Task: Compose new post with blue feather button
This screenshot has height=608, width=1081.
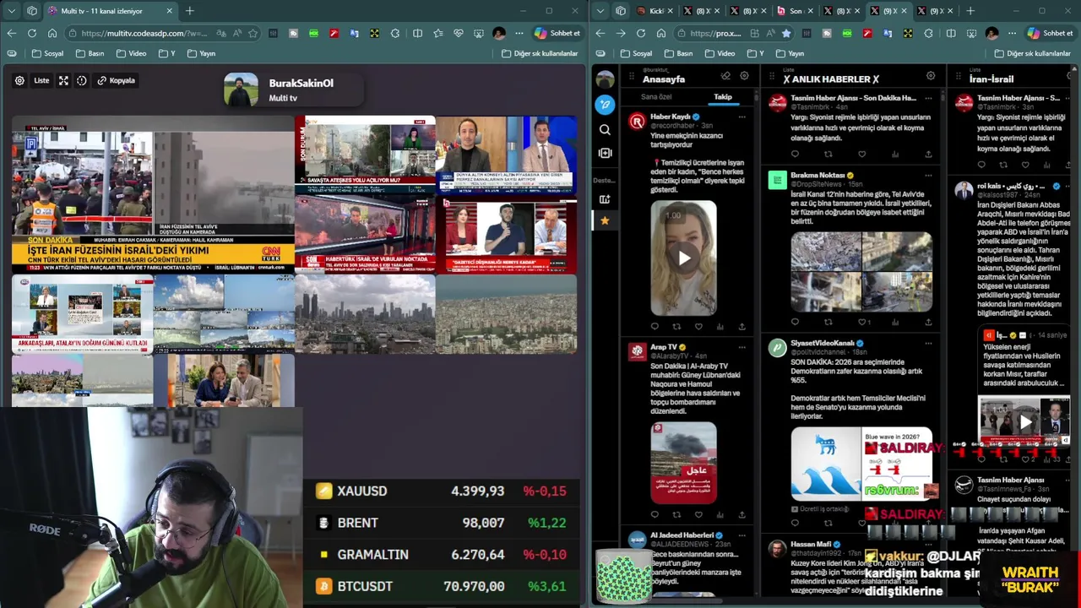Action: point(605,105)
